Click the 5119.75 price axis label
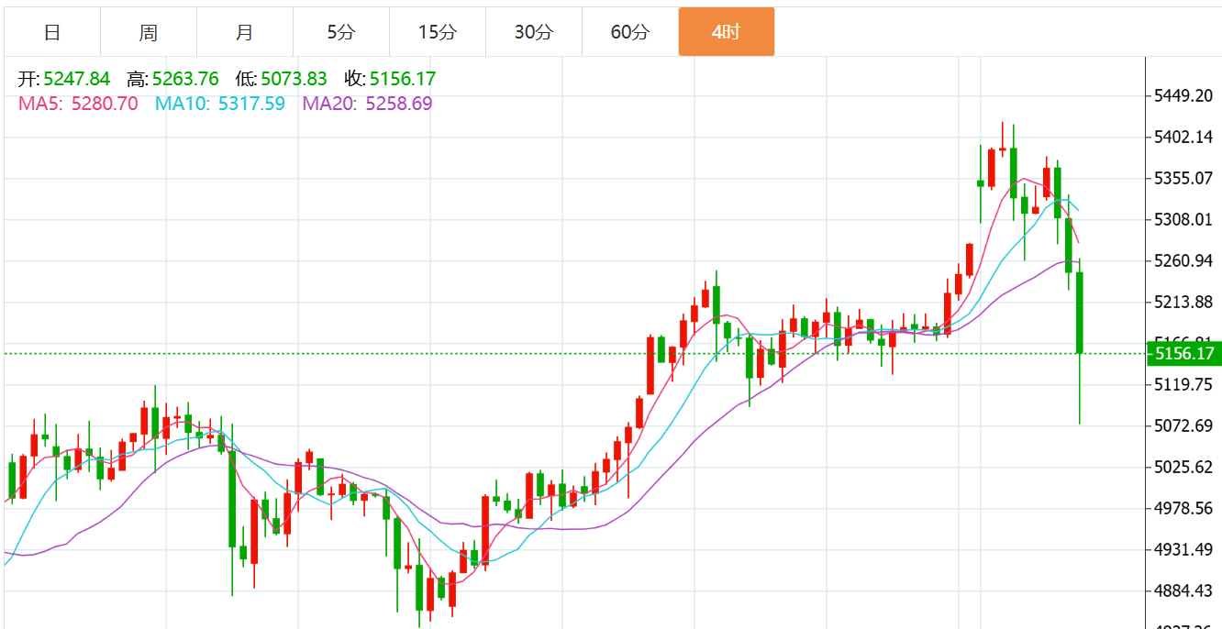 click(1183, 384)
